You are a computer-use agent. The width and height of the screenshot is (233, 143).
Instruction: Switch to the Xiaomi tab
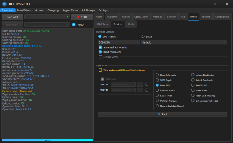(99, 17)
